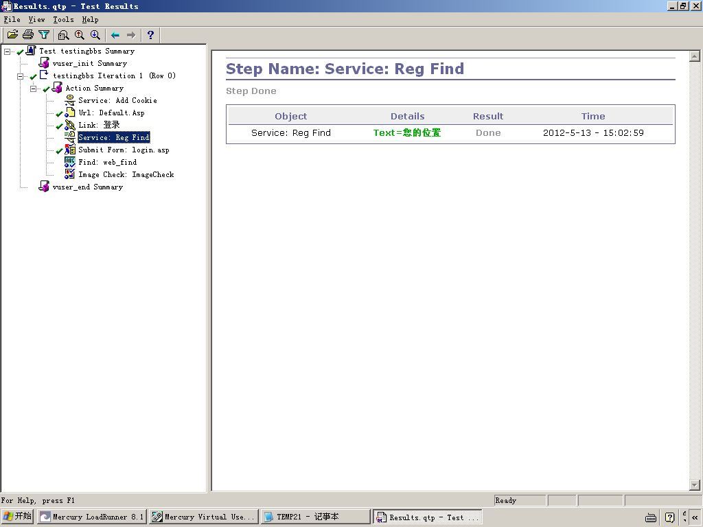The height and width of the screenshot is (527, 703).
Task: Select testingbbs Iteration 1 (Row 0)
Action: pyautogui.click(x=115, y=75)
